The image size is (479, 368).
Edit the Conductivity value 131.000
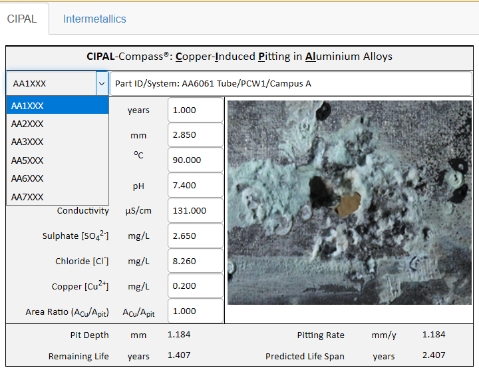[x=195, y=211]
